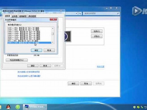147x110 pixels.
Task: Click the 检测(C) detect button
Action: pos(97,31)
